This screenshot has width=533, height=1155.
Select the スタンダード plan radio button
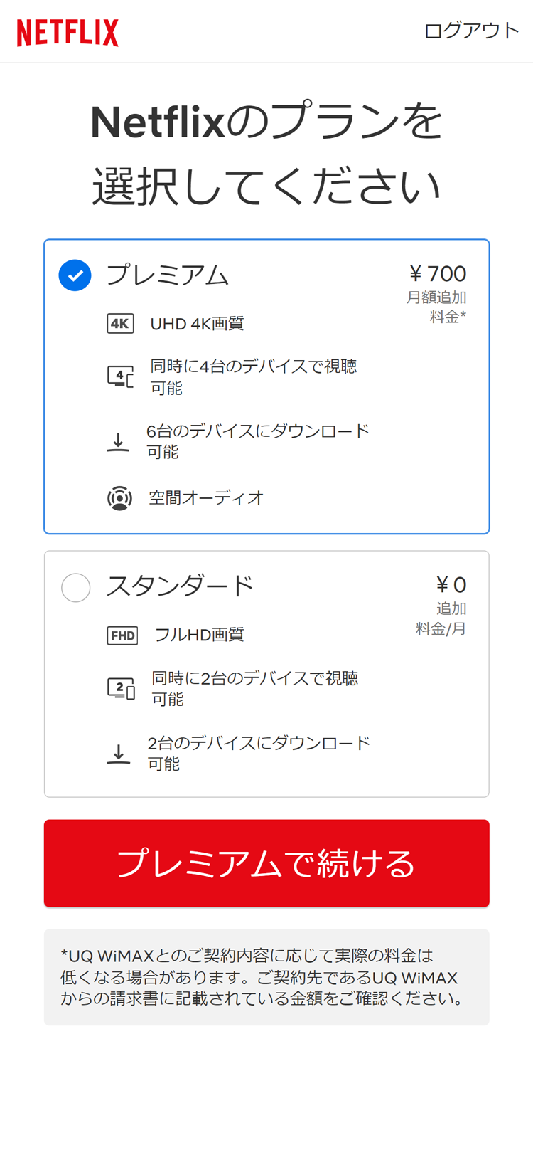(x=75, y=588)
